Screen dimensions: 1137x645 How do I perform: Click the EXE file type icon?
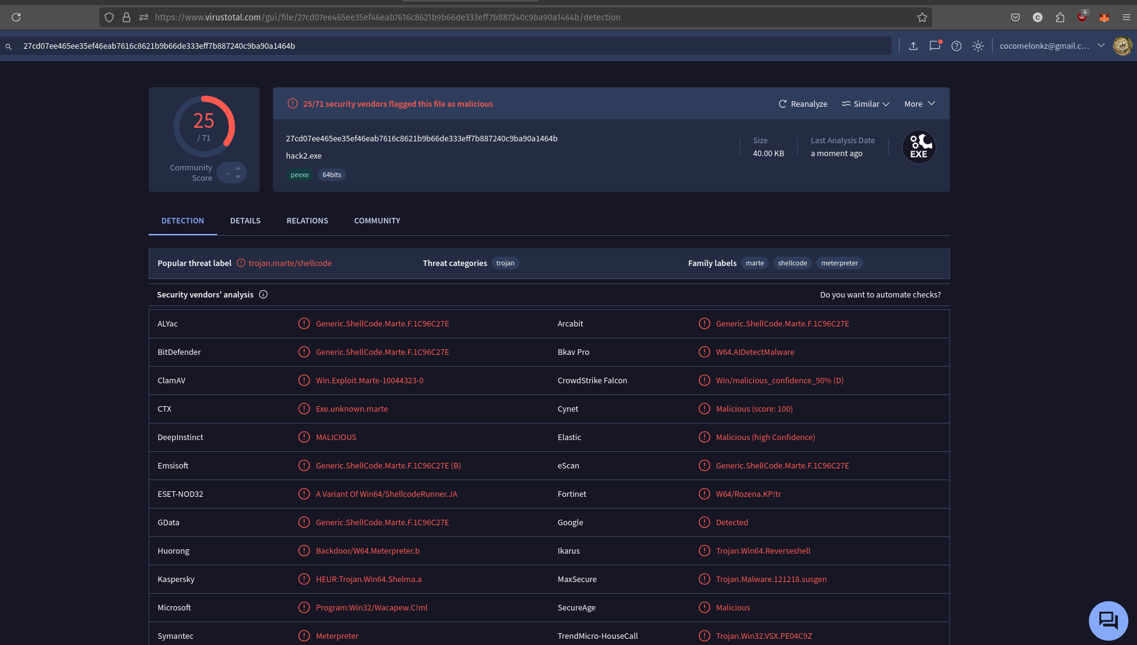coord(919,147)
